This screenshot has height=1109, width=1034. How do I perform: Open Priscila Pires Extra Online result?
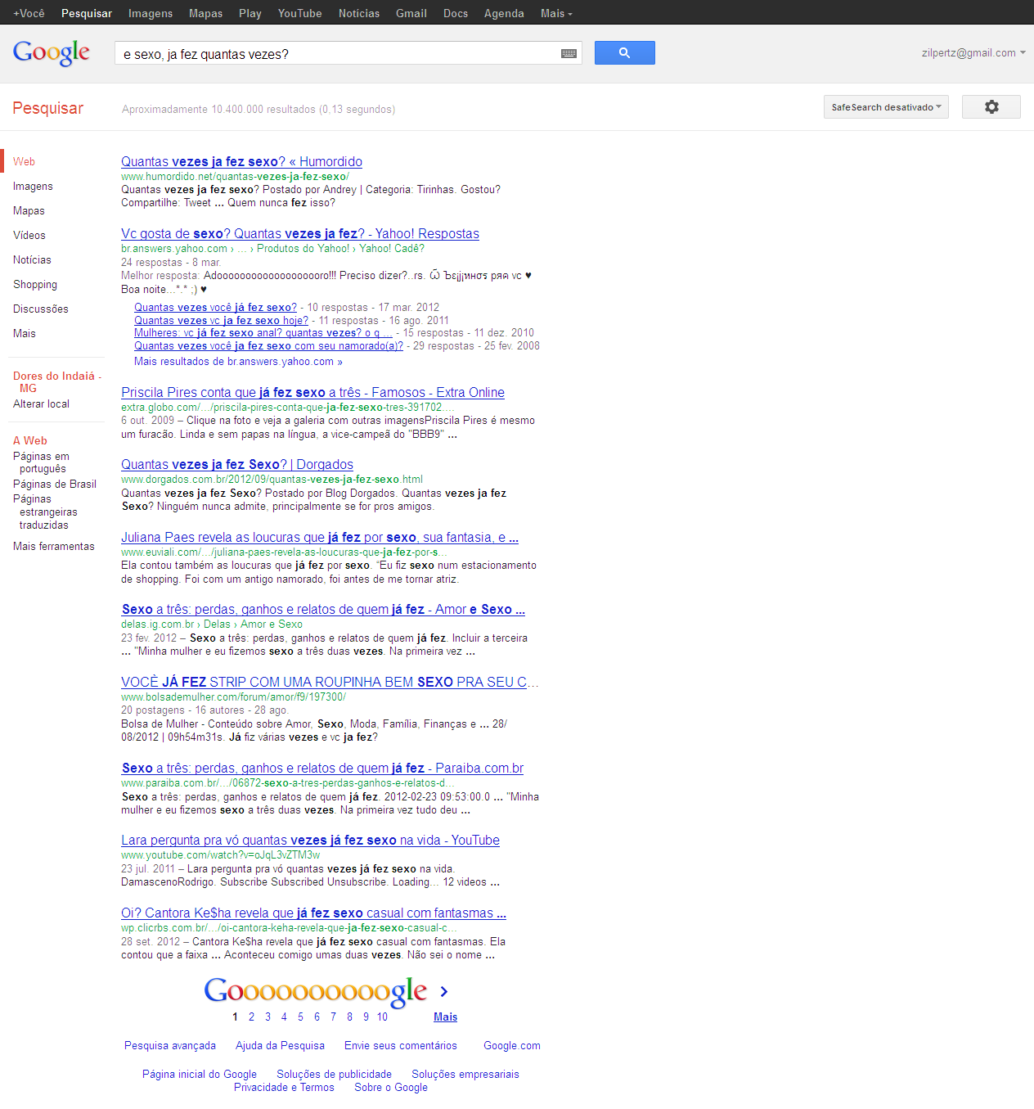(x=312, y=392)
